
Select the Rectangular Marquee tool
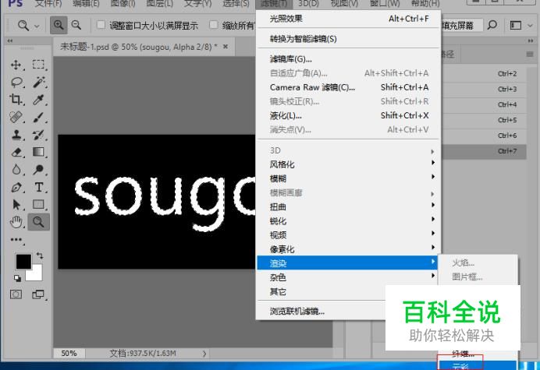38,65
